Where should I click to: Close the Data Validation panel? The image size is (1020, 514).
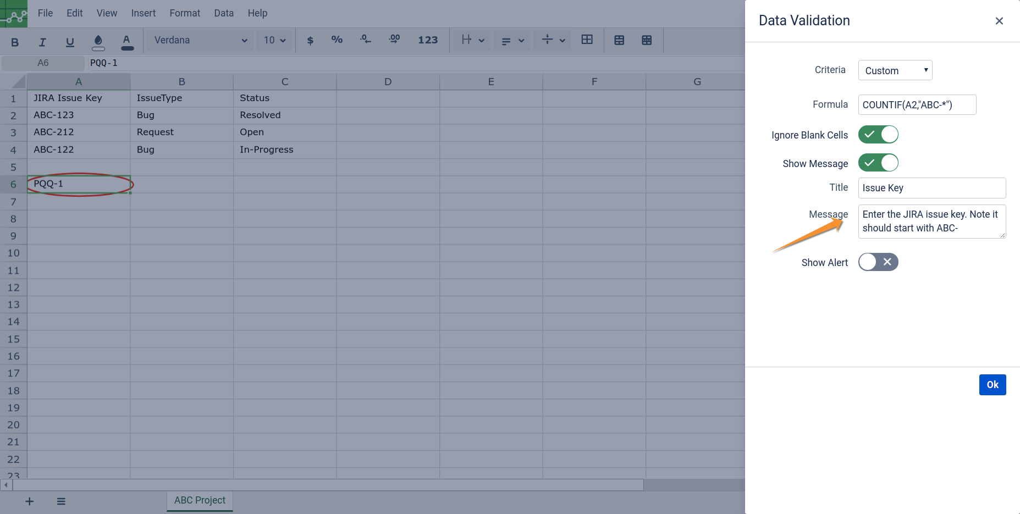coord(999,21)
